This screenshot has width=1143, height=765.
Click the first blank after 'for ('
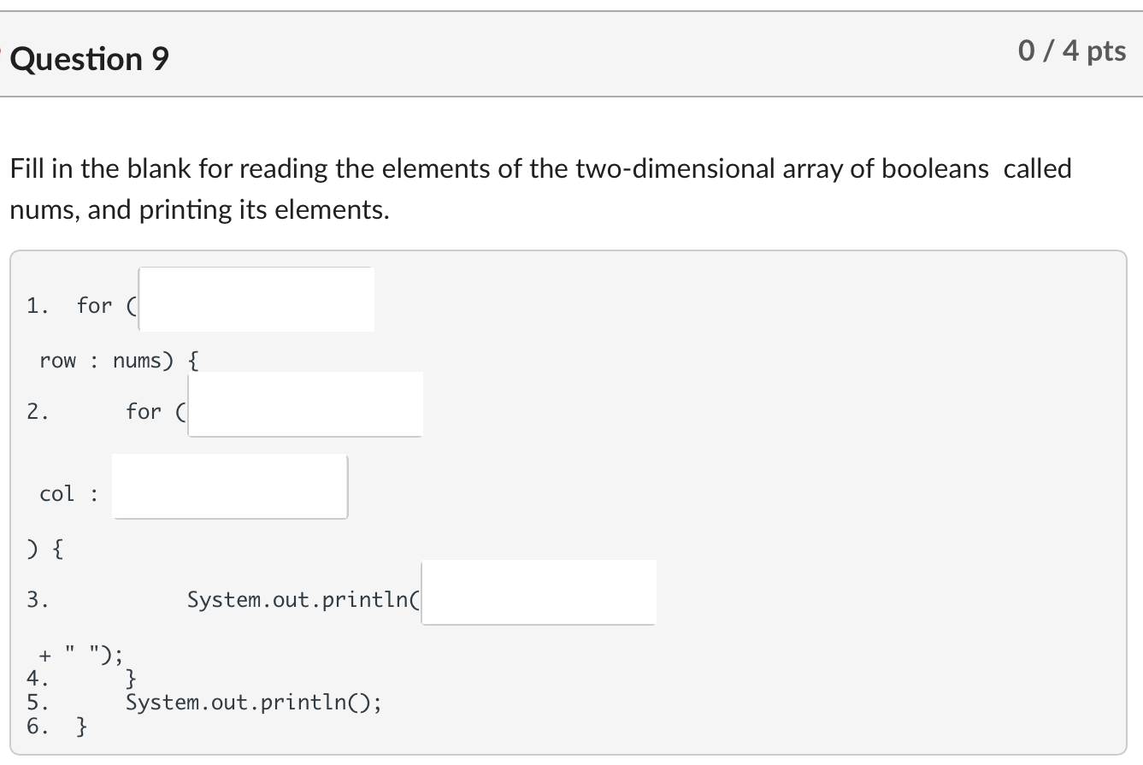(x=256, y=298)
